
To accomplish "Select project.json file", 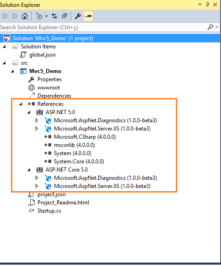I will coord(52,194).
